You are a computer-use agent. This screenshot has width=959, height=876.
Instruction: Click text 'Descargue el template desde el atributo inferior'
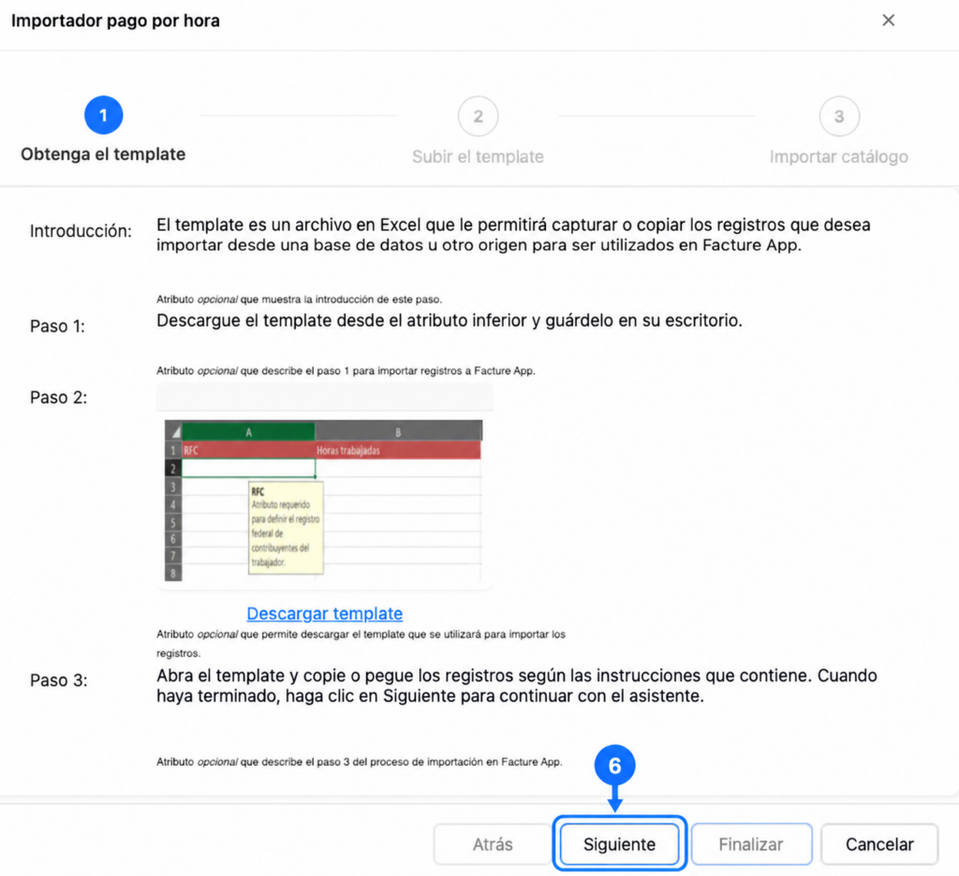click(x=341, y=320)
